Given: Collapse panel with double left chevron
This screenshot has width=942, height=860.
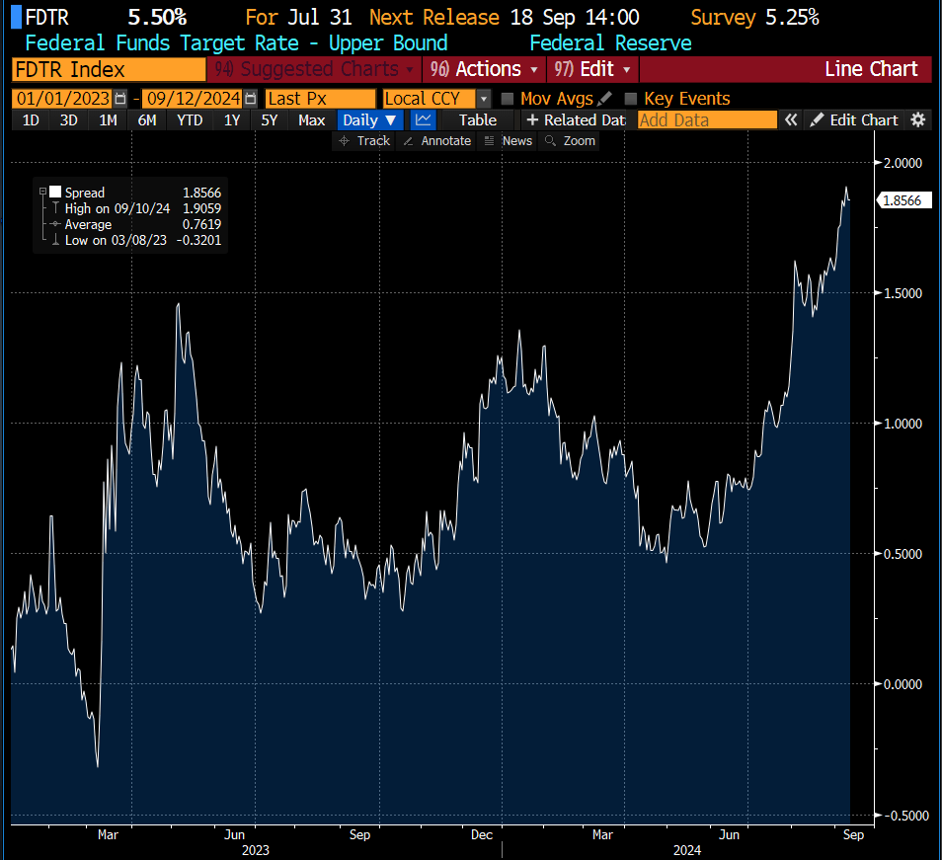Looking at the screenshot, I should (791, 120).
